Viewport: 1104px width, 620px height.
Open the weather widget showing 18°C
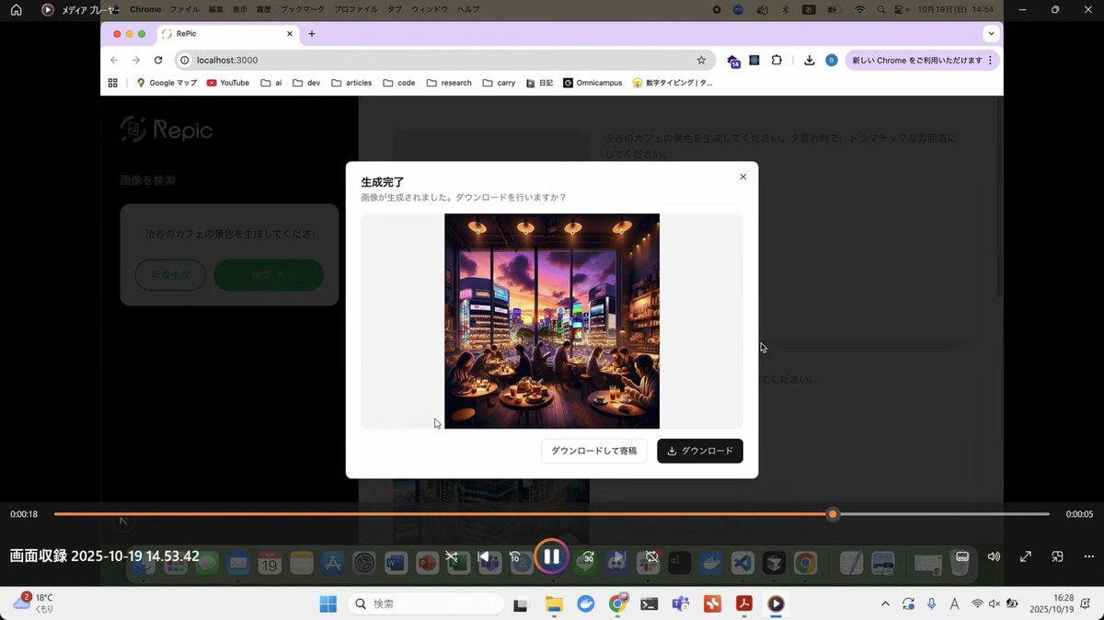click(x=34, y=603)
